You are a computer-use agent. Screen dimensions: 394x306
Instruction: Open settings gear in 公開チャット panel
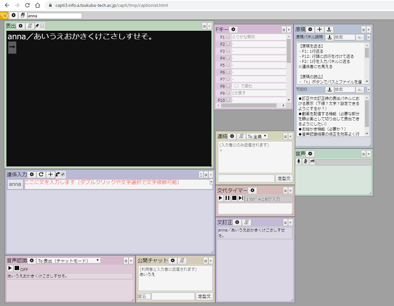(173, 261)
